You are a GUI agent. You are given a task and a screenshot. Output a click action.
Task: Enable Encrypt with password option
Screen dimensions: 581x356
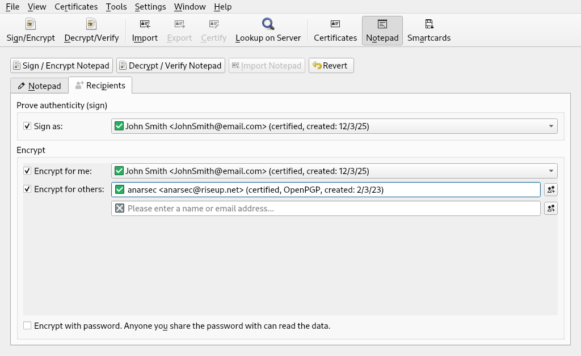(27, 326)
